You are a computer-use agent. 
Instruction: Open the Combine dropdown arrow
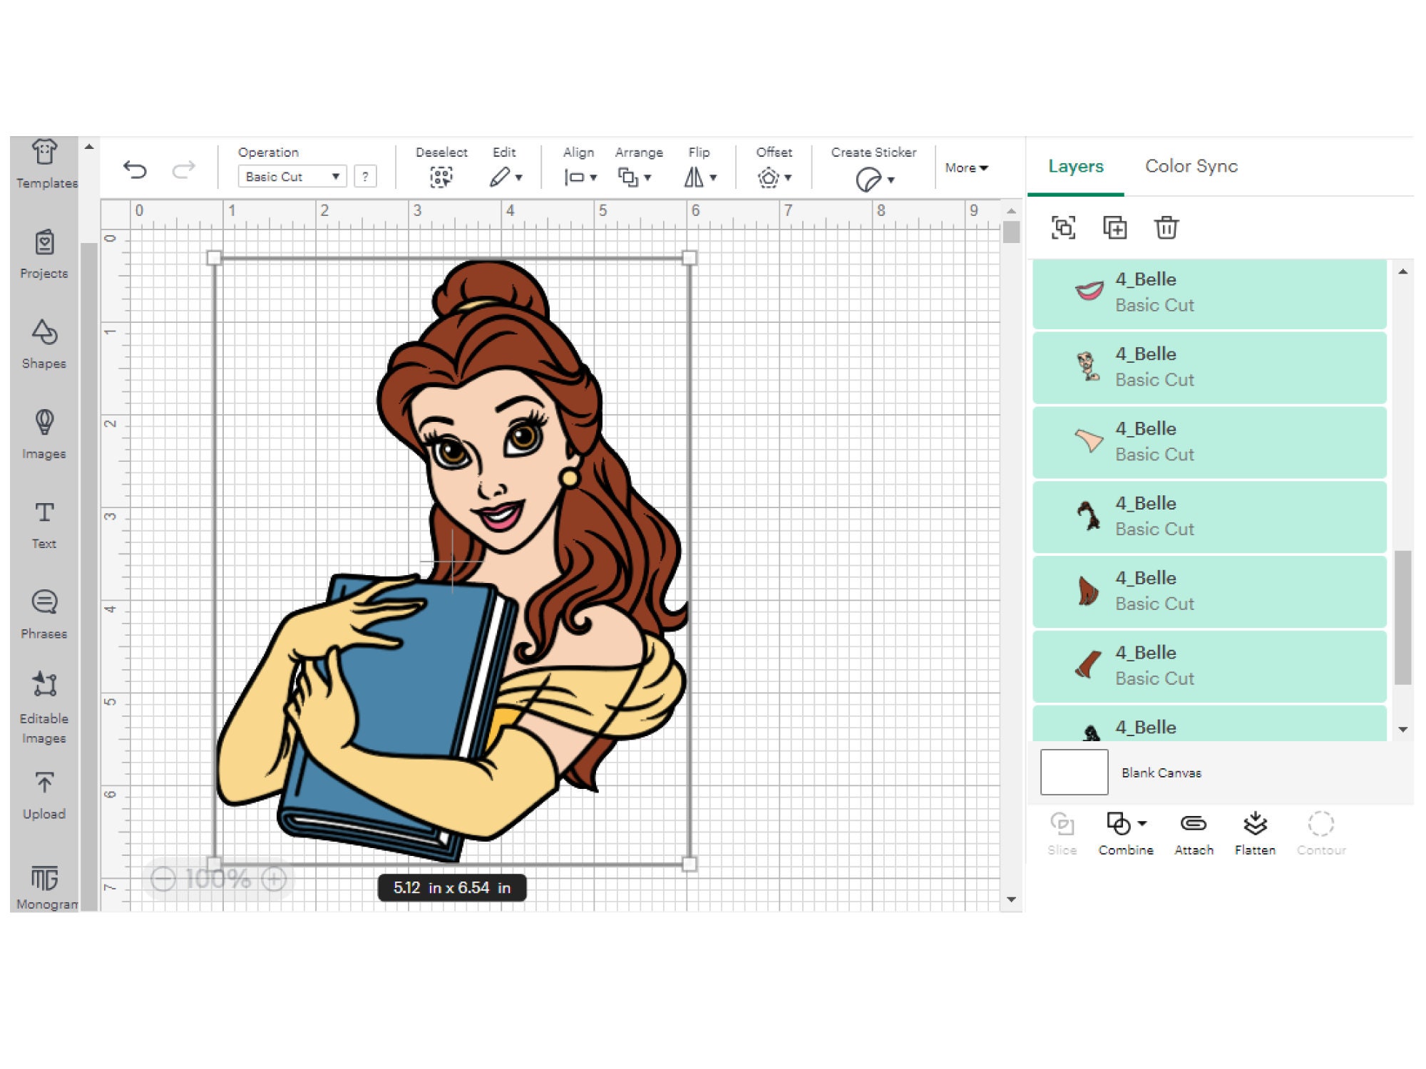(x=1141, y=823)
